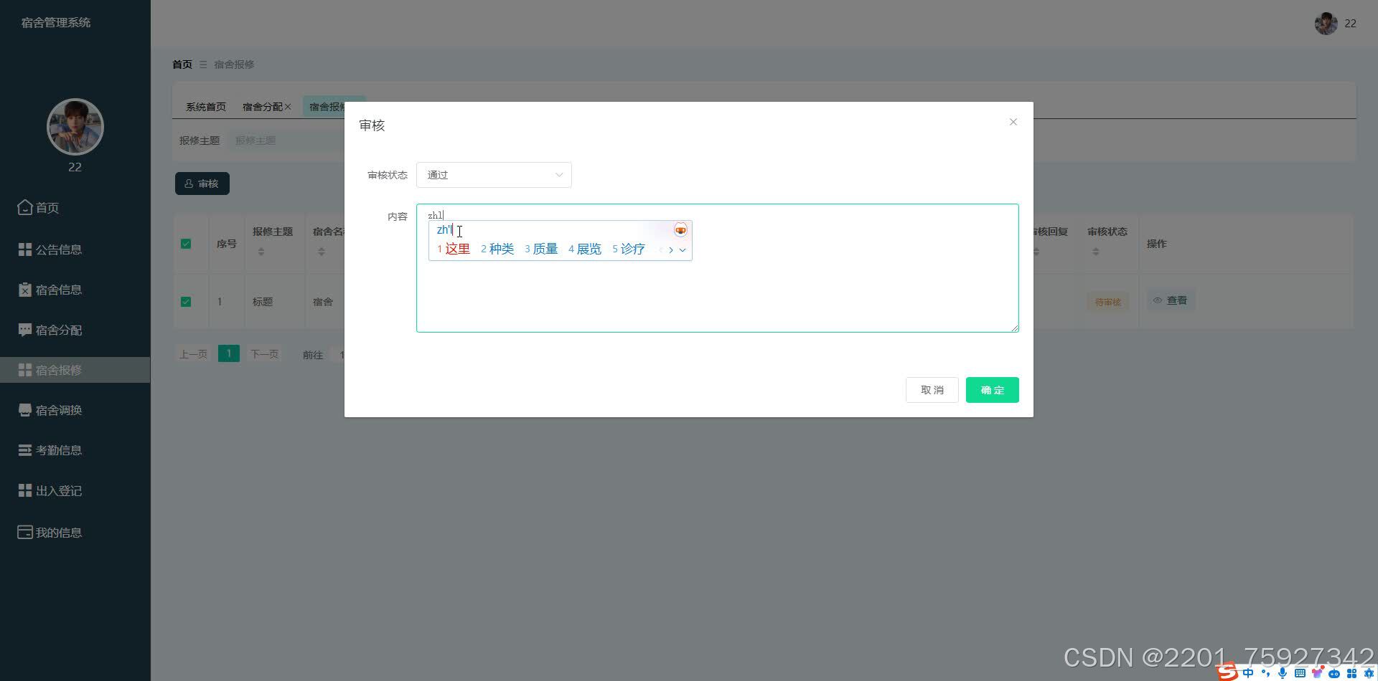Viewport: 1378px width, 681px height.
Task: Open the IME toolbox four-squares icon
Action: [1351, 673]
